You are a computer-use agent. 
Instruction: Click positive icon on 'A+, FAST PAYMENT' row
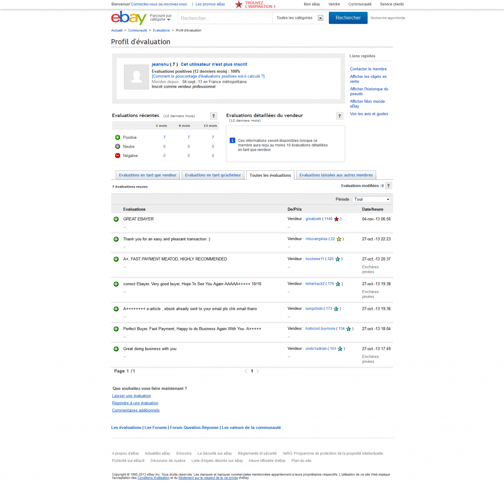pyautogui.click(x=116, y=259)
